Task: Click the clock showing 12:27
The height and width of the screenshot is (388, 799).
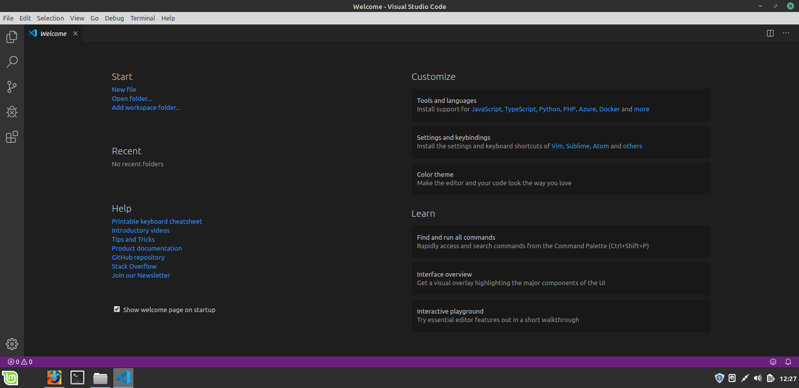Action: (x=788, y=379)
